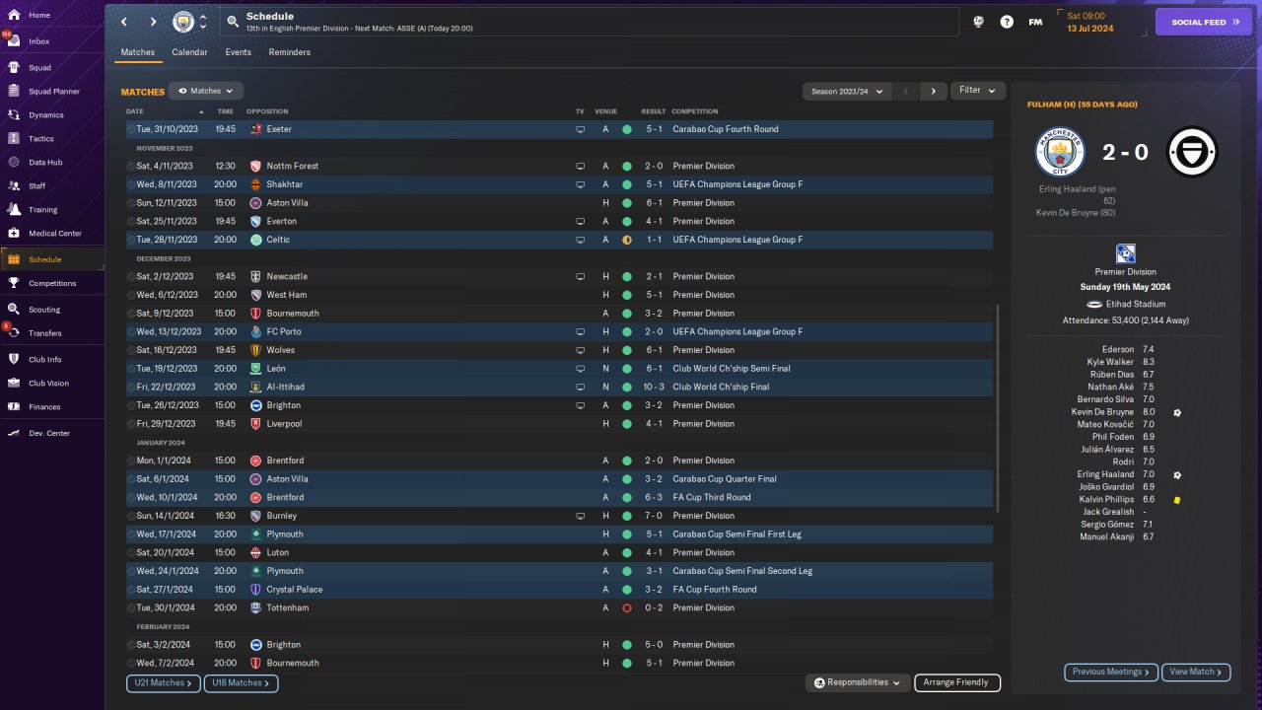Click the date and time continue area

tap(1099, 22)
